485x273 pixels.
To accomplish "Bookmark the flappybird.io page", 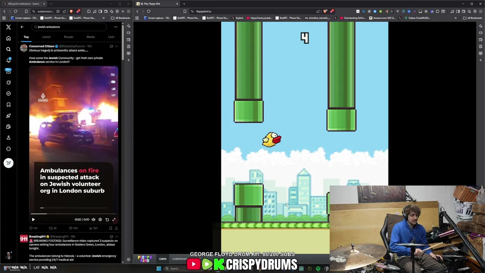I will click(185, 11).
